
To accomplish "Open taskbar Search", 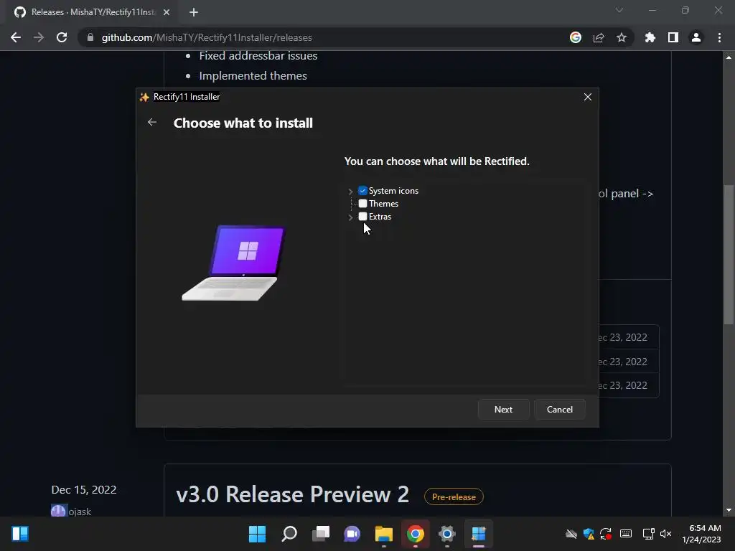I will click(x=289, y=534).
